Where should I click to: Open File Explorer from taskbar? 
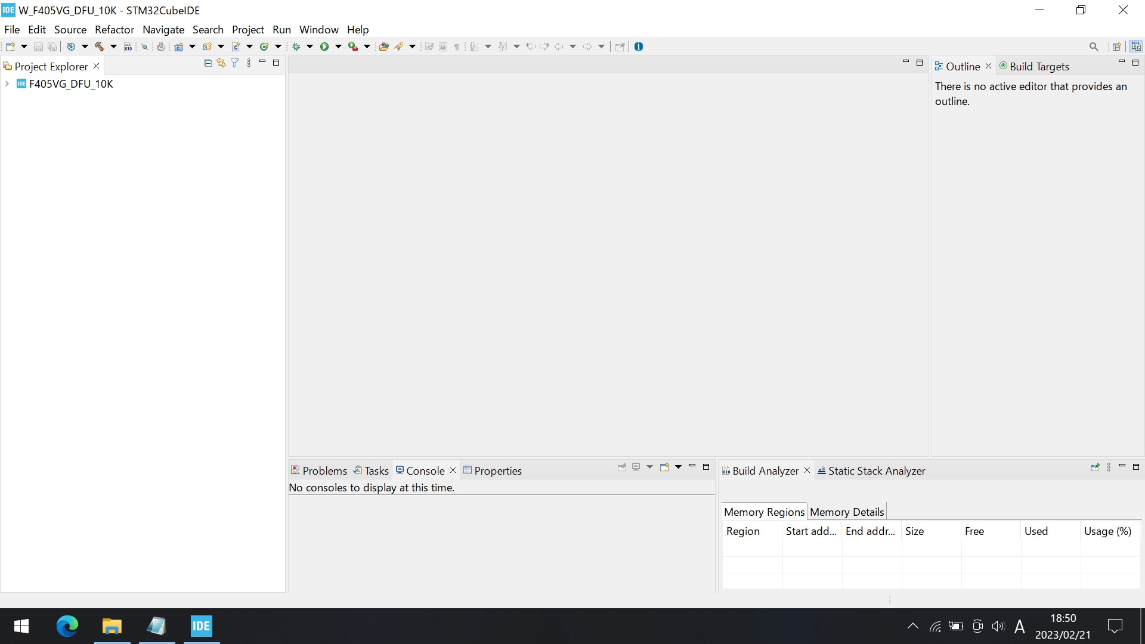coord(112,626)
